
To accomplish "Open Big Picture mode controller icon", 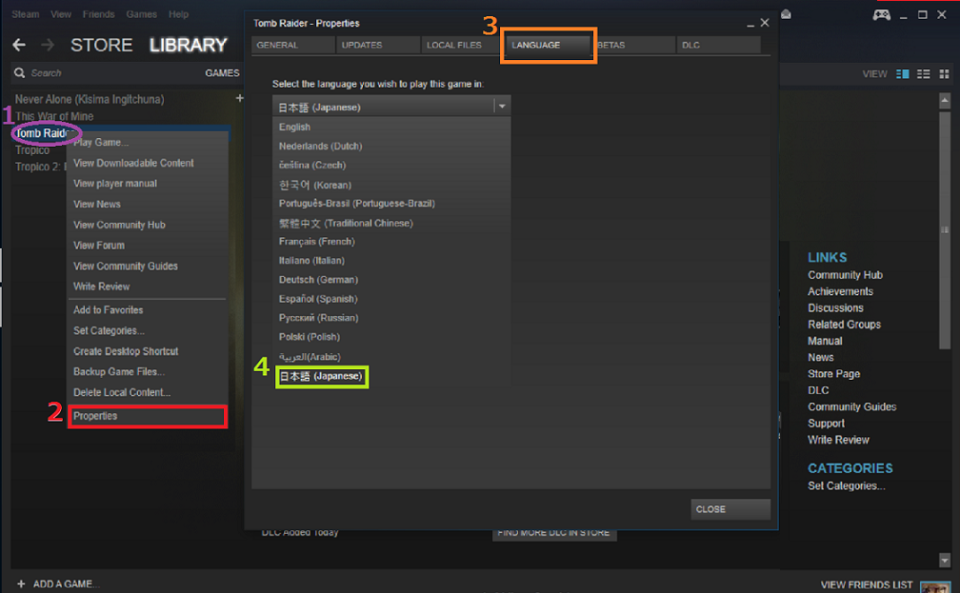I will coord(881,14).
